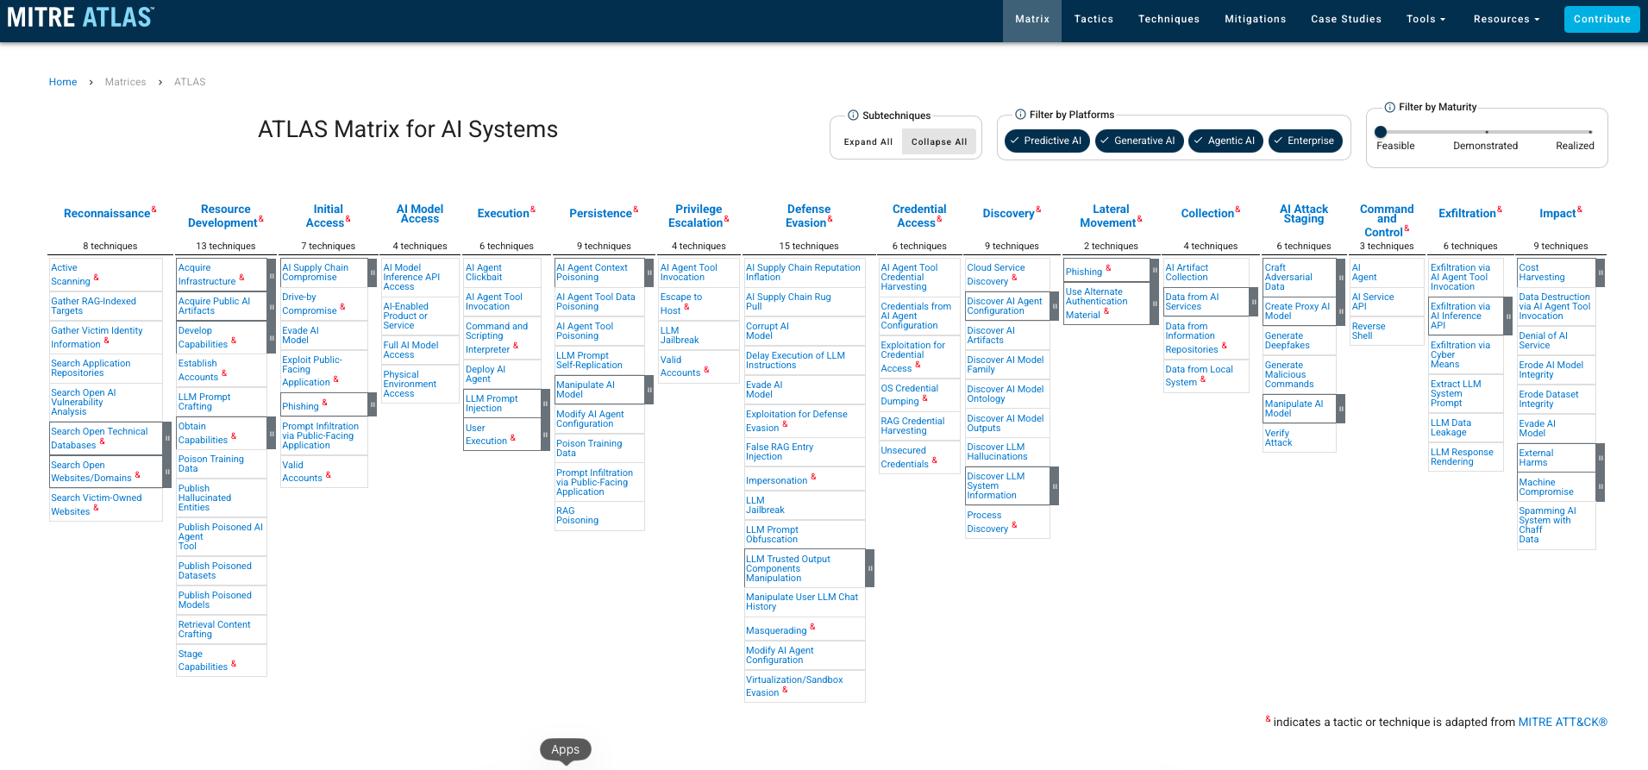The image size is (1648, 770).
Task: Expand subtechniques of User Execution
Action: tap(545, 435)
